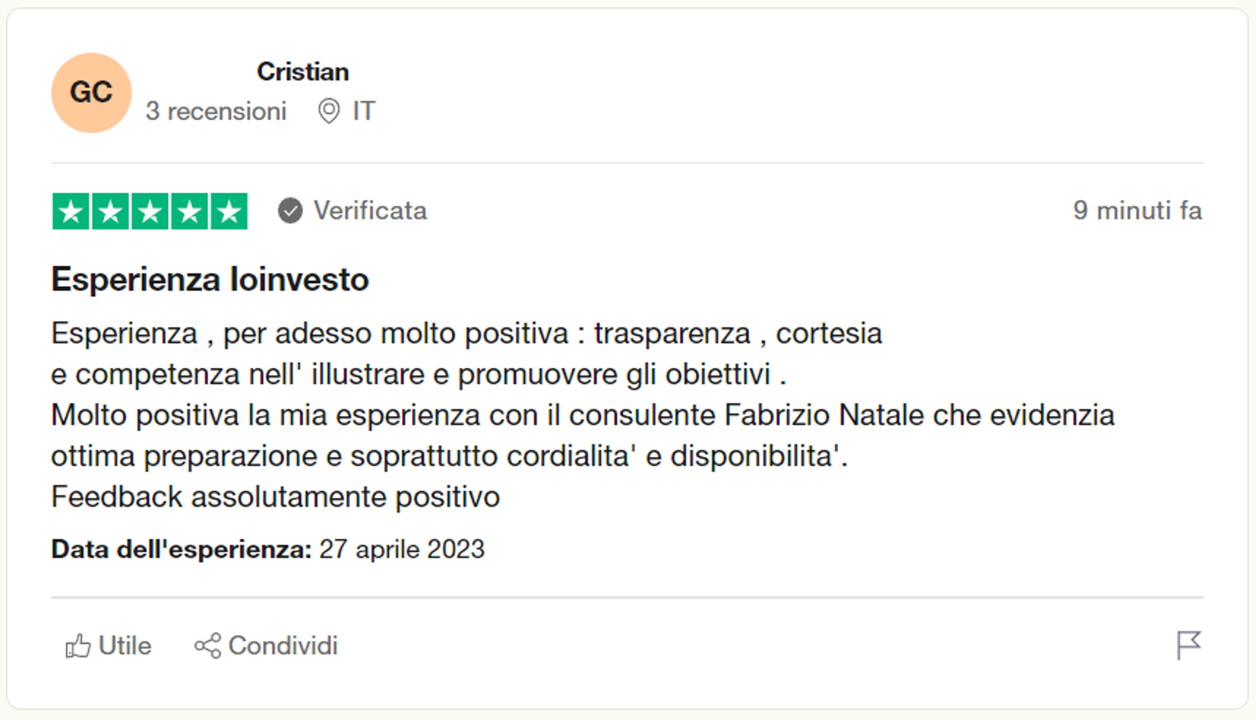
Task: Open reviewer name Cristian
Action: 303,72
